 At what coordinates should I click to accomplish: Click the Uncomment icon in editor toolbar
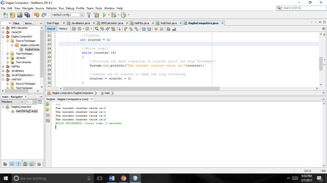tap(174, 29)
